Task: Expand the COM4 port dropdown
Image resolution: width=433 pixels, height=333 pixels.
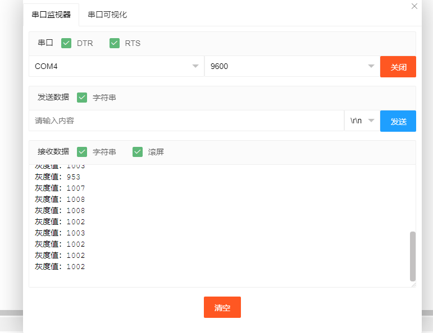Action: pyautogui.click(x=116, y=66)
